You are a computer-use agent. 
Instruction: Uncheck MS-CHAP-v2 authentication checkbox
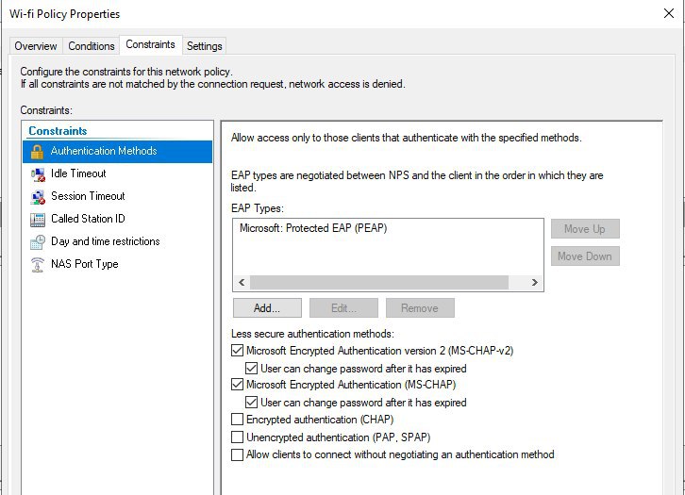(237, 351)
